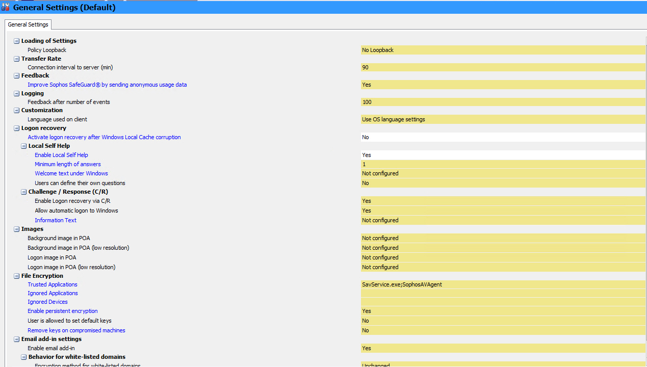Viewport: 647px width, 367px height.
Task: Click the empty Ignored Applications value field
Action: tap(503, 293)
